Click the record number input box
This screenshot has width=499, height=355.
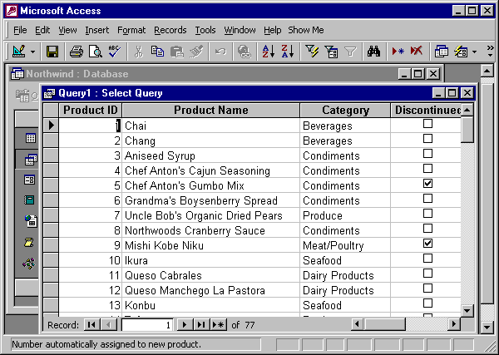coord(147,325)
